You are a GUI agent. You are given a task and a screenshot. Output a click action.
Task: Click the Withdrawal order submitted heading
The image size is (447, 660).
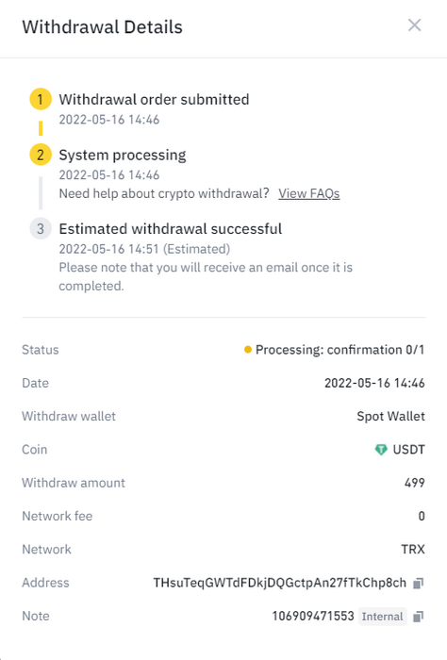(154, 99)
